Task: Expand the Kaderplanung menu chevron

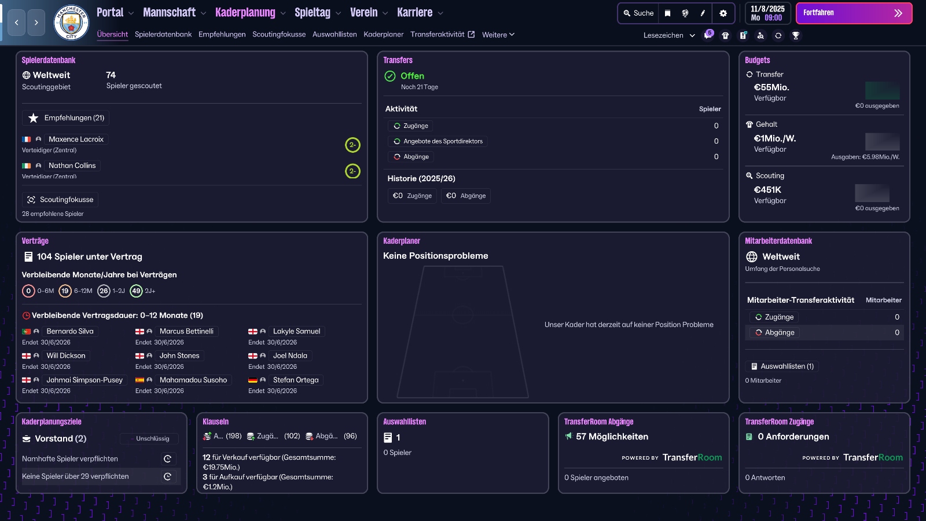Action: (x=283, y=13)
